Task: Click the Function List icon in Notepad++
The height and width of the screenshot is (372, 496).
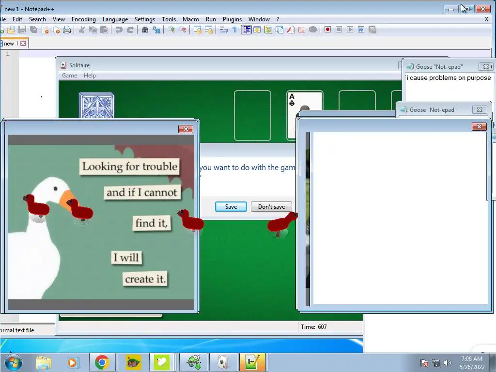Action: [291, 30]
